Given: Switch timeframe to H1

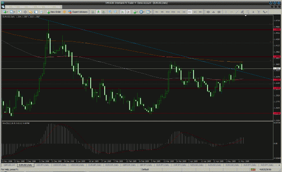Looking at the screenshot, I should click(179, 12).
